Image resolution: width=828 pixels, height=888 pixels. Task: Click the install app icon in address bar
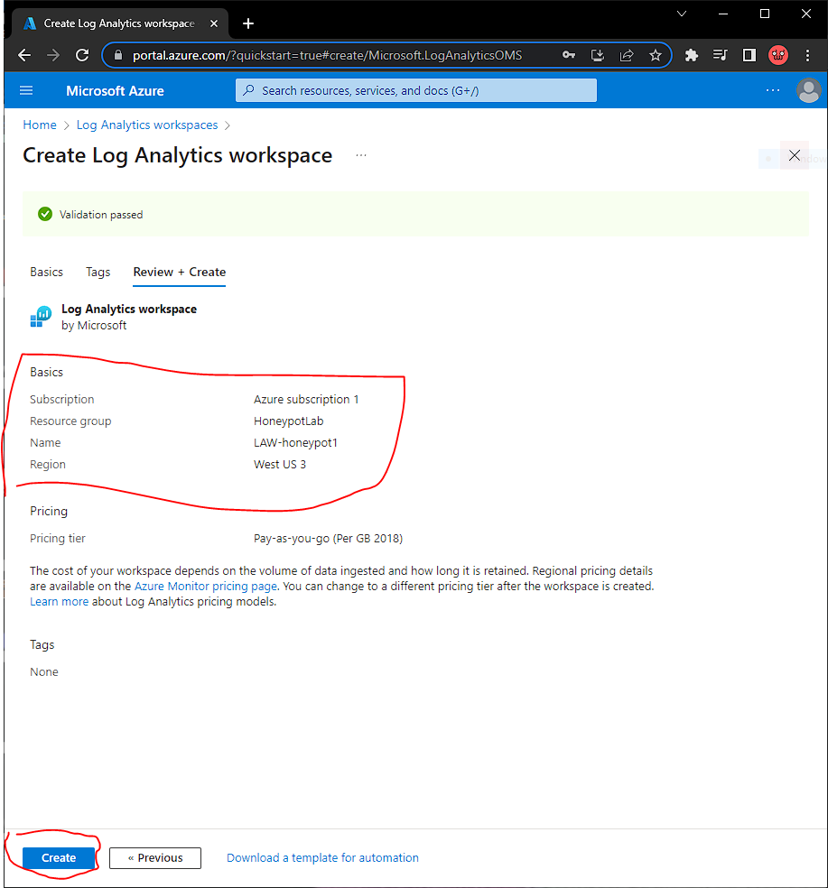point(598,55)
